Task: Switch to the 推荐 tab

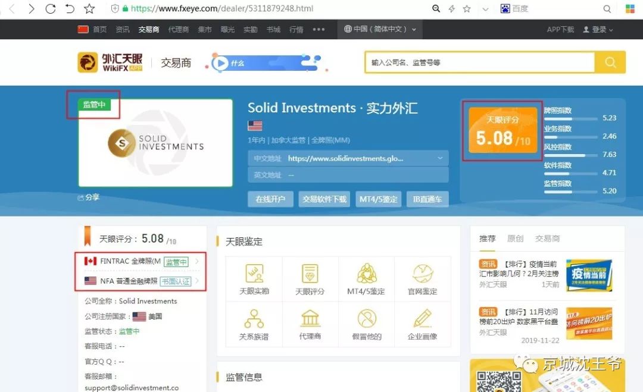Action: point(487,239)
